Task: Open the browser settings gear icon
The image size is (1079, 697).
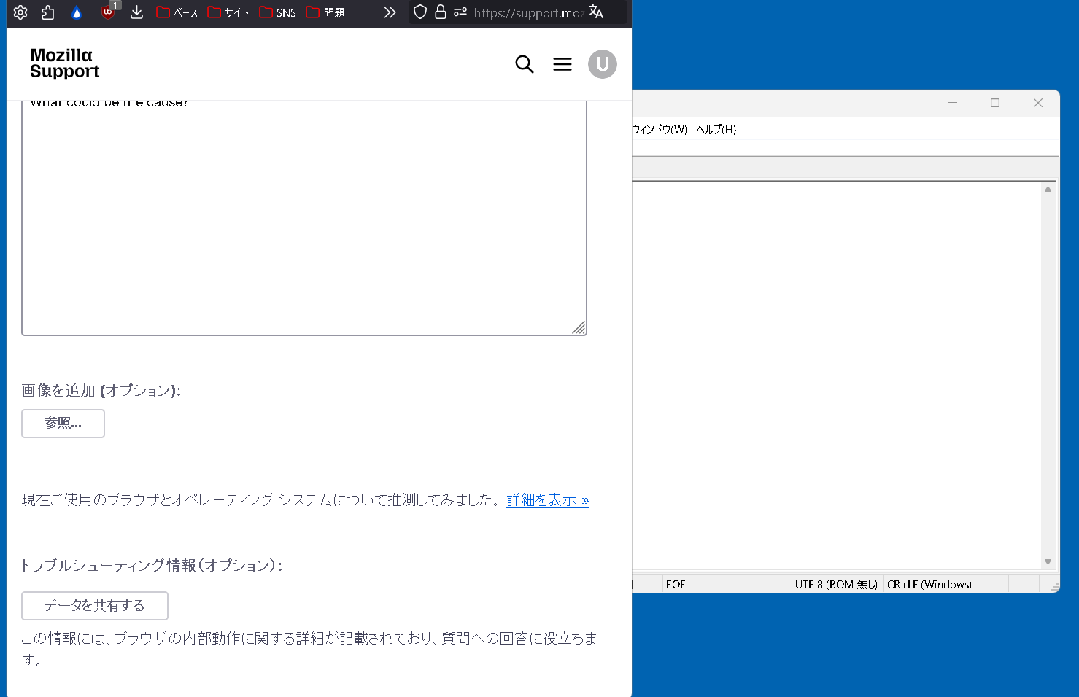Action: tap(20, 12)
